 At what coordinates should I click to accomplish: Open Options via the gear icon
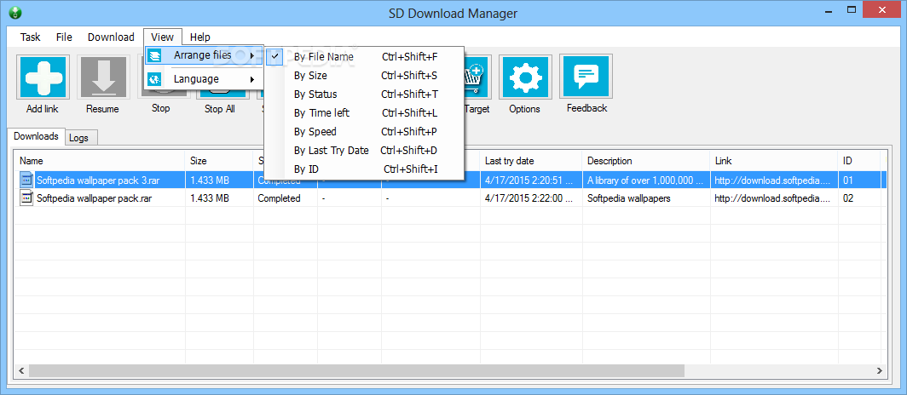click(524, 77)
